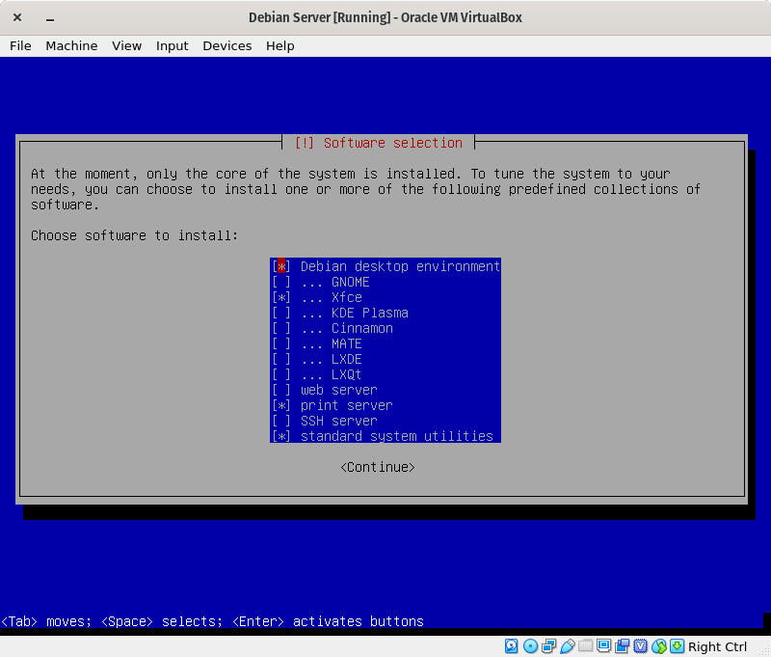
Task: Open the recording status icon
Action: coord(622,646)
